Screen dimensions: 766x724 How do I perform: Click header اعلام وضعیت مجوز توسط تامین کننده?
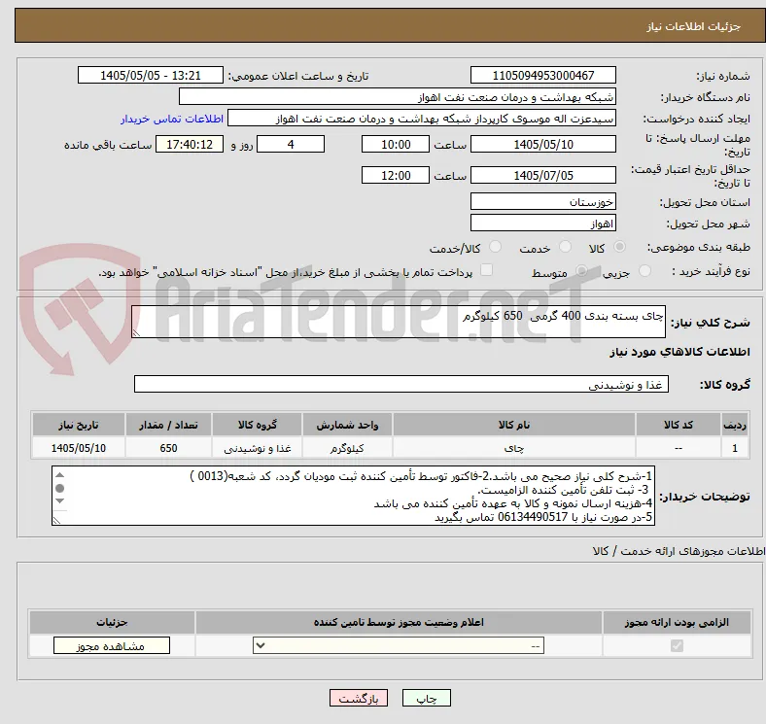399,622
